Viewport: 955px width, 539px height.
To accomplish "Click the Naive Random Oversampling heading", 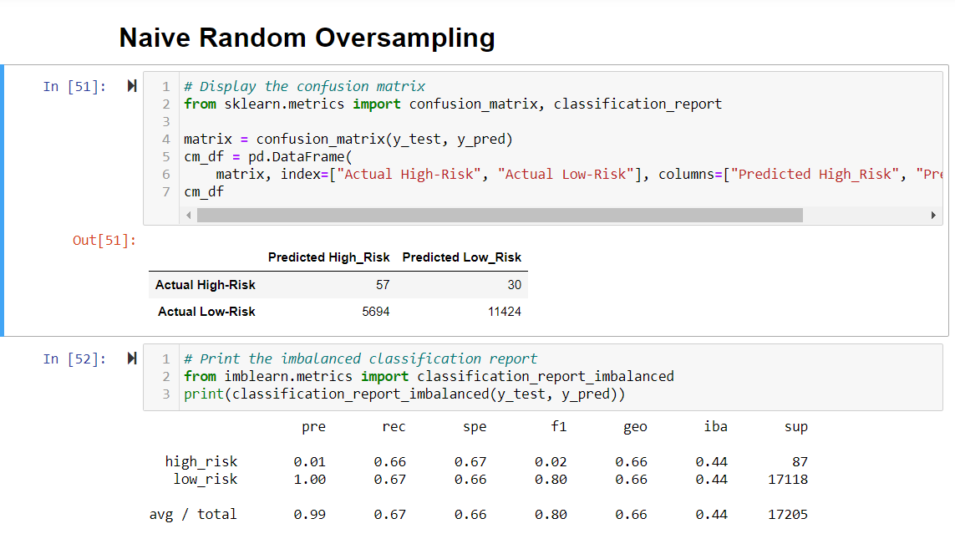I will tap(307, 37).
